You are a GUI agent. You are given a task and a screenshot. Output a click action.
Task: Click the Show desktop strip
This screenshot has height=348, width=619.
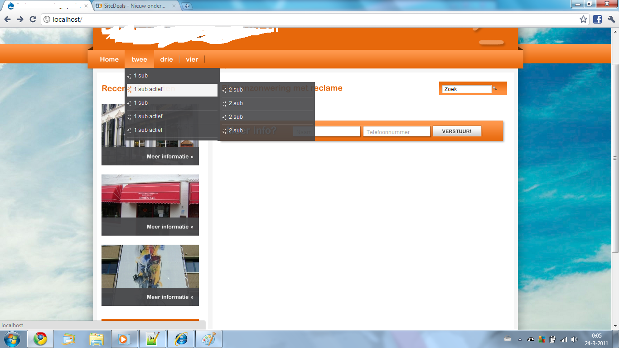point(616,339)
